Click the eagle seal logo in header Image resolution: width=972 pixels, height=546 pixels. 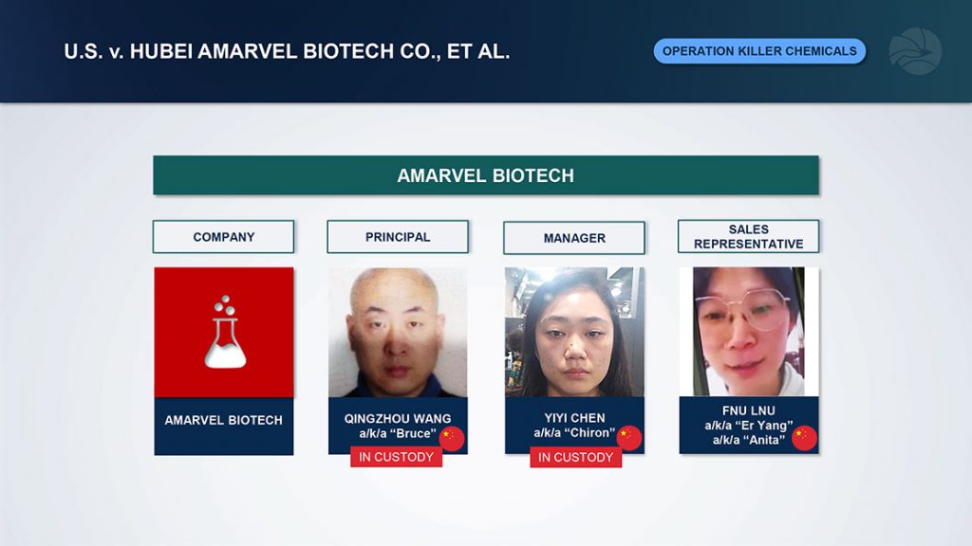coord(916,51)
